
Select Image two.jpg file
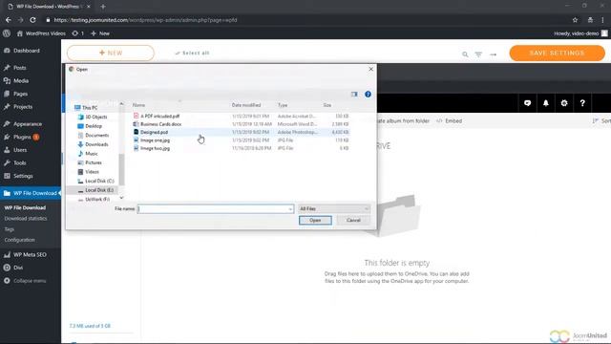155,148
